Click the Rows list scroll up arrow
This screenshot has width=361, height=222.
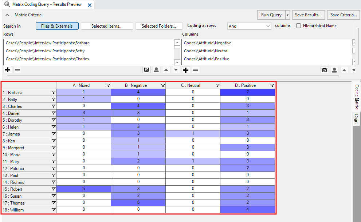pyautogui.click(x=177, y=43)
